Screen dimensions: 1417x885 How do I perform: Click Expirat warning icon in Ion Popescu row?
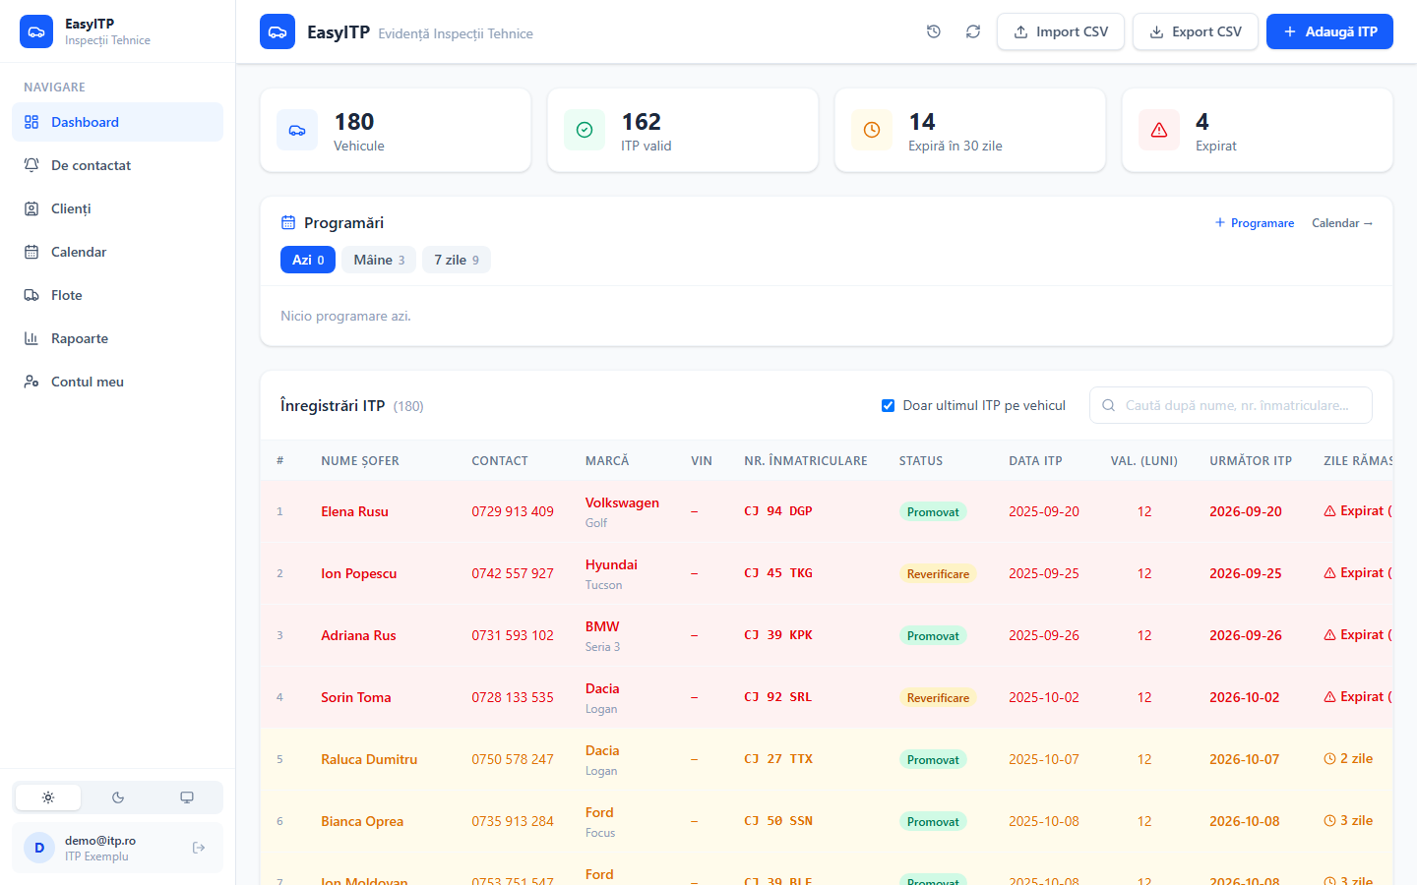(1330, 573)
